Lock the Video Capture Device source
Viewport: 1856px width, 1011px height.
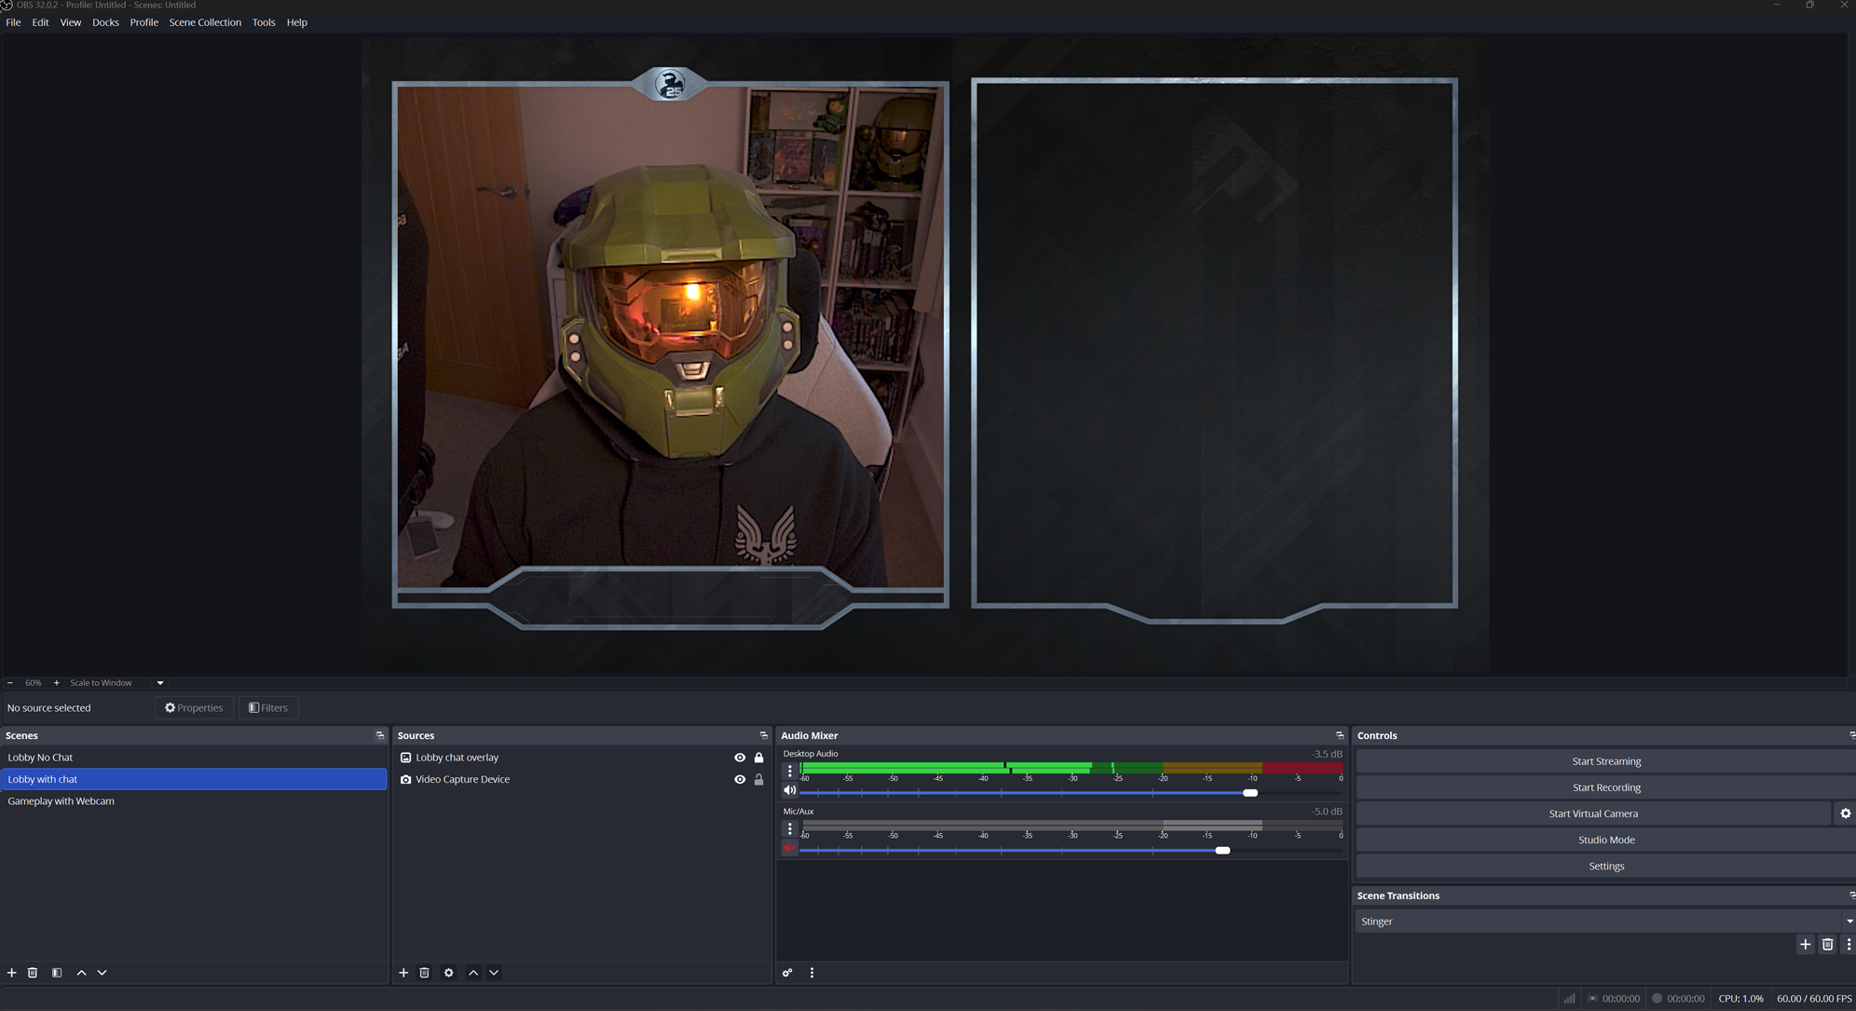(x=758, y=780)
